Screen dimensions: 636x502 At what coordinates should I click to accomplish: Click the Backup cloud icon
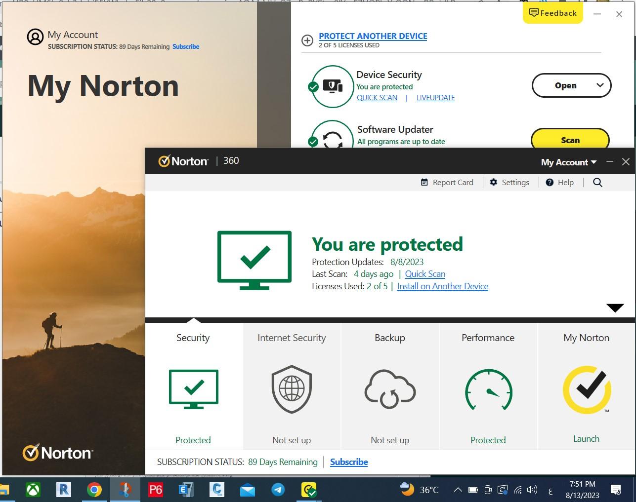[390, 389]
